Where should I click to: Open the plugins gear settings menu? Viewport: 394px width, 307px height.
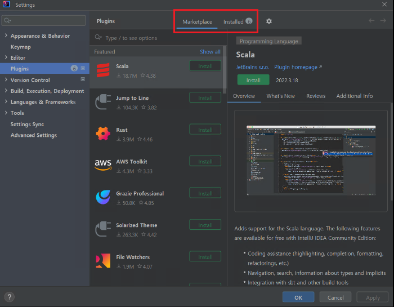(x=269, y=21)
